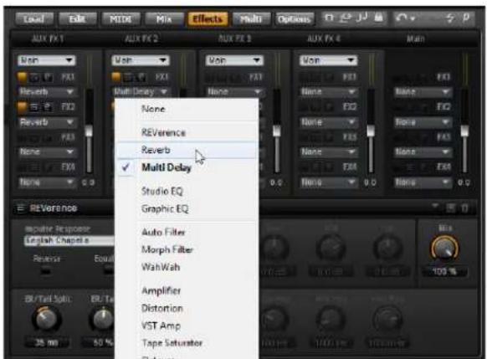
Task: Open the Multi tab
Action: pos(251,19)
